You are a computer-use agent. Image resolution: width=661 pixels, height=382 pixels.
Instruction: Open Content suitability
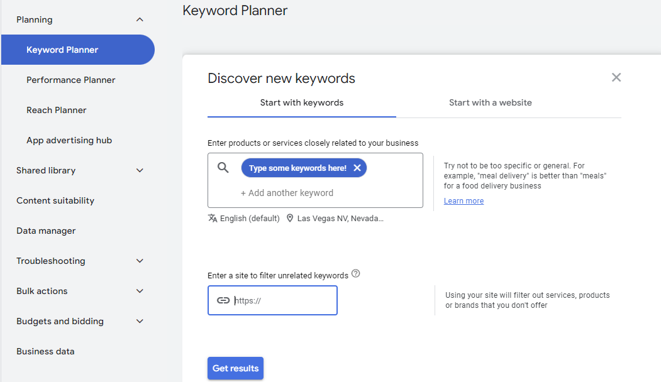pos(55,200)
